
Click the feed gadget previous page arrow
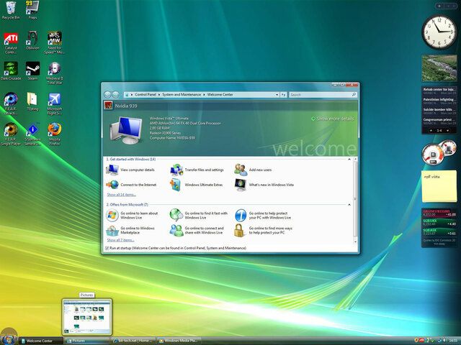click(x=431, y=130)
